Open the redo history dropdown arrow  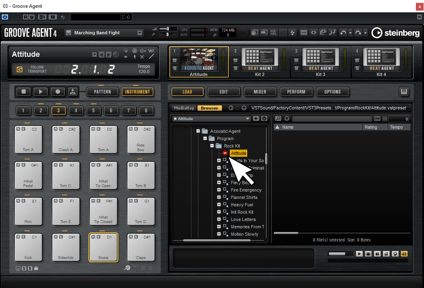365,33
